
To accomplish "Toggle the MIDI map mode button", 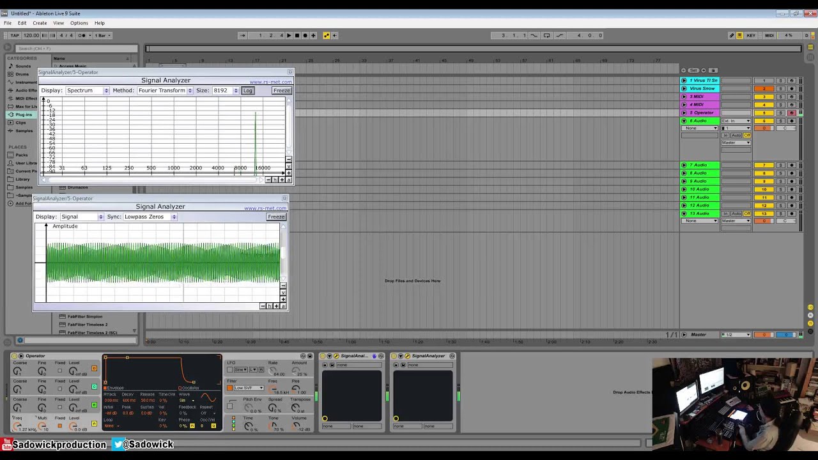I will 769,35.
